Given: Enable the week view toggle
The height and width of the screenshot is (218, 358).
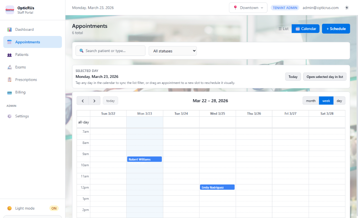Looking at the screenshot, I should (326, 101).
